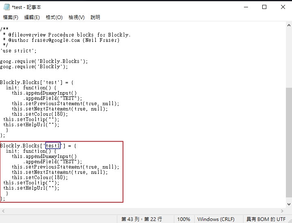
Task: Click the Notepad icon in the title bar
Action: pyautogui.click(x=7, y=7)
